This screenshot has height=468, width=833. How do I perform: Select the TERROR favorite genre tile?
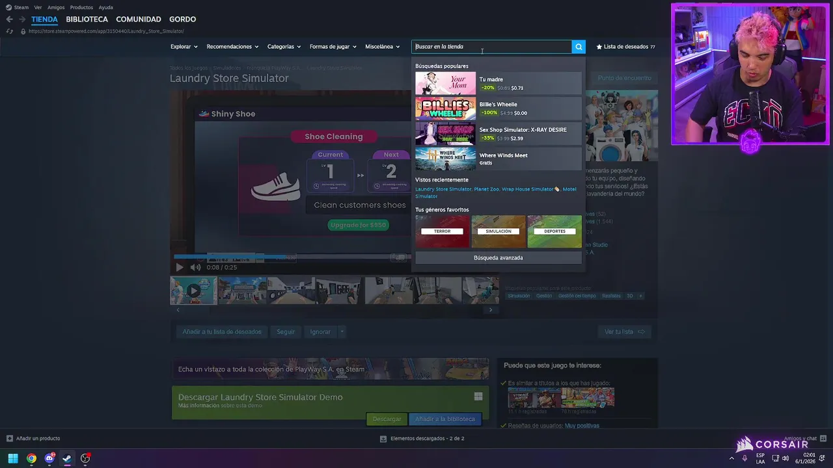click(443, 231)
